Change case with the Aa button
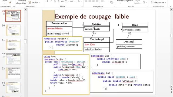Viewport: 173px width, 97px height. 71,1
